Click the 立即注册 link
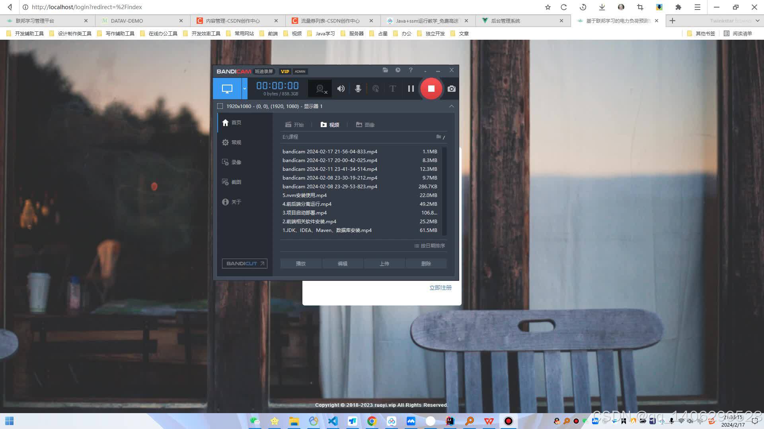This screenshot has width=764, height=429. (x=440, y=288)
